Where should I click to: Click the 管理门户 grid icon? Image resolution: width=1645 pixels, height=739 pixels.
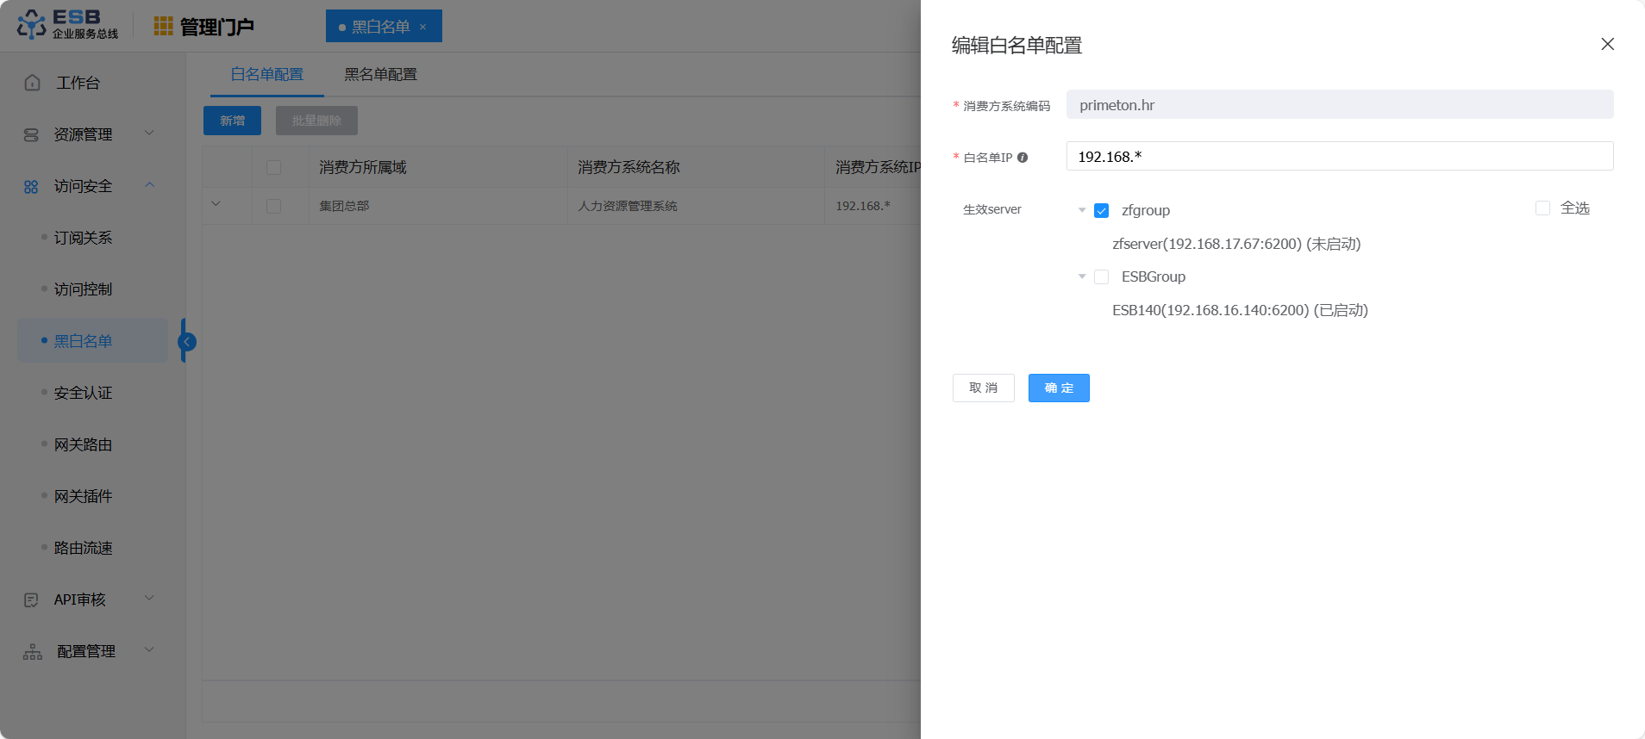pos(163,27)
